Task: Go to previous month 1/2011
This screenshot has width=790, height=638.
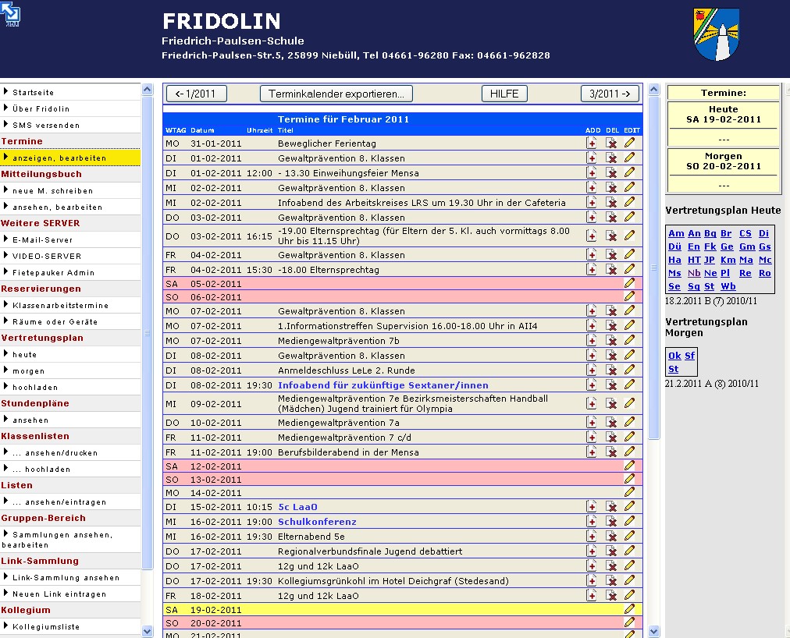Action: click(x=196, y=94)
